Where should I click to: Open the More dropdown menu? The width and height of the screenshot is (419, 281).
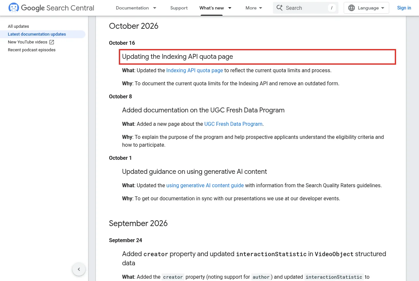pos(254,8)
